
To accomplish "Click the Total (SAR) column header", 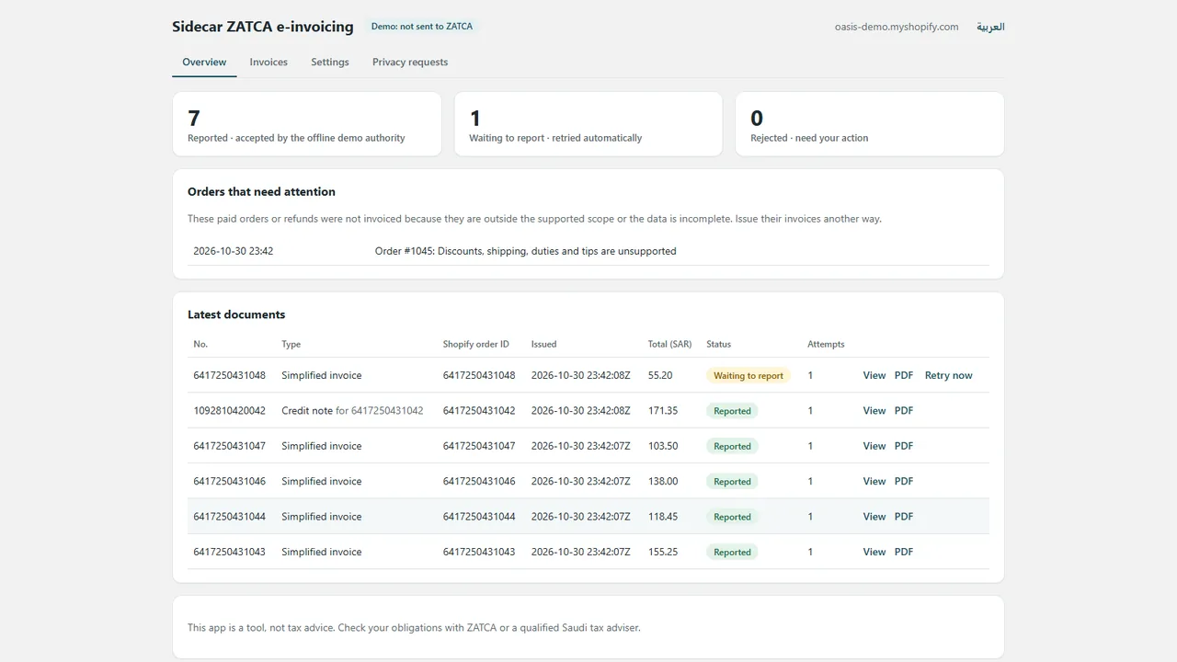I will pos(669,344).
